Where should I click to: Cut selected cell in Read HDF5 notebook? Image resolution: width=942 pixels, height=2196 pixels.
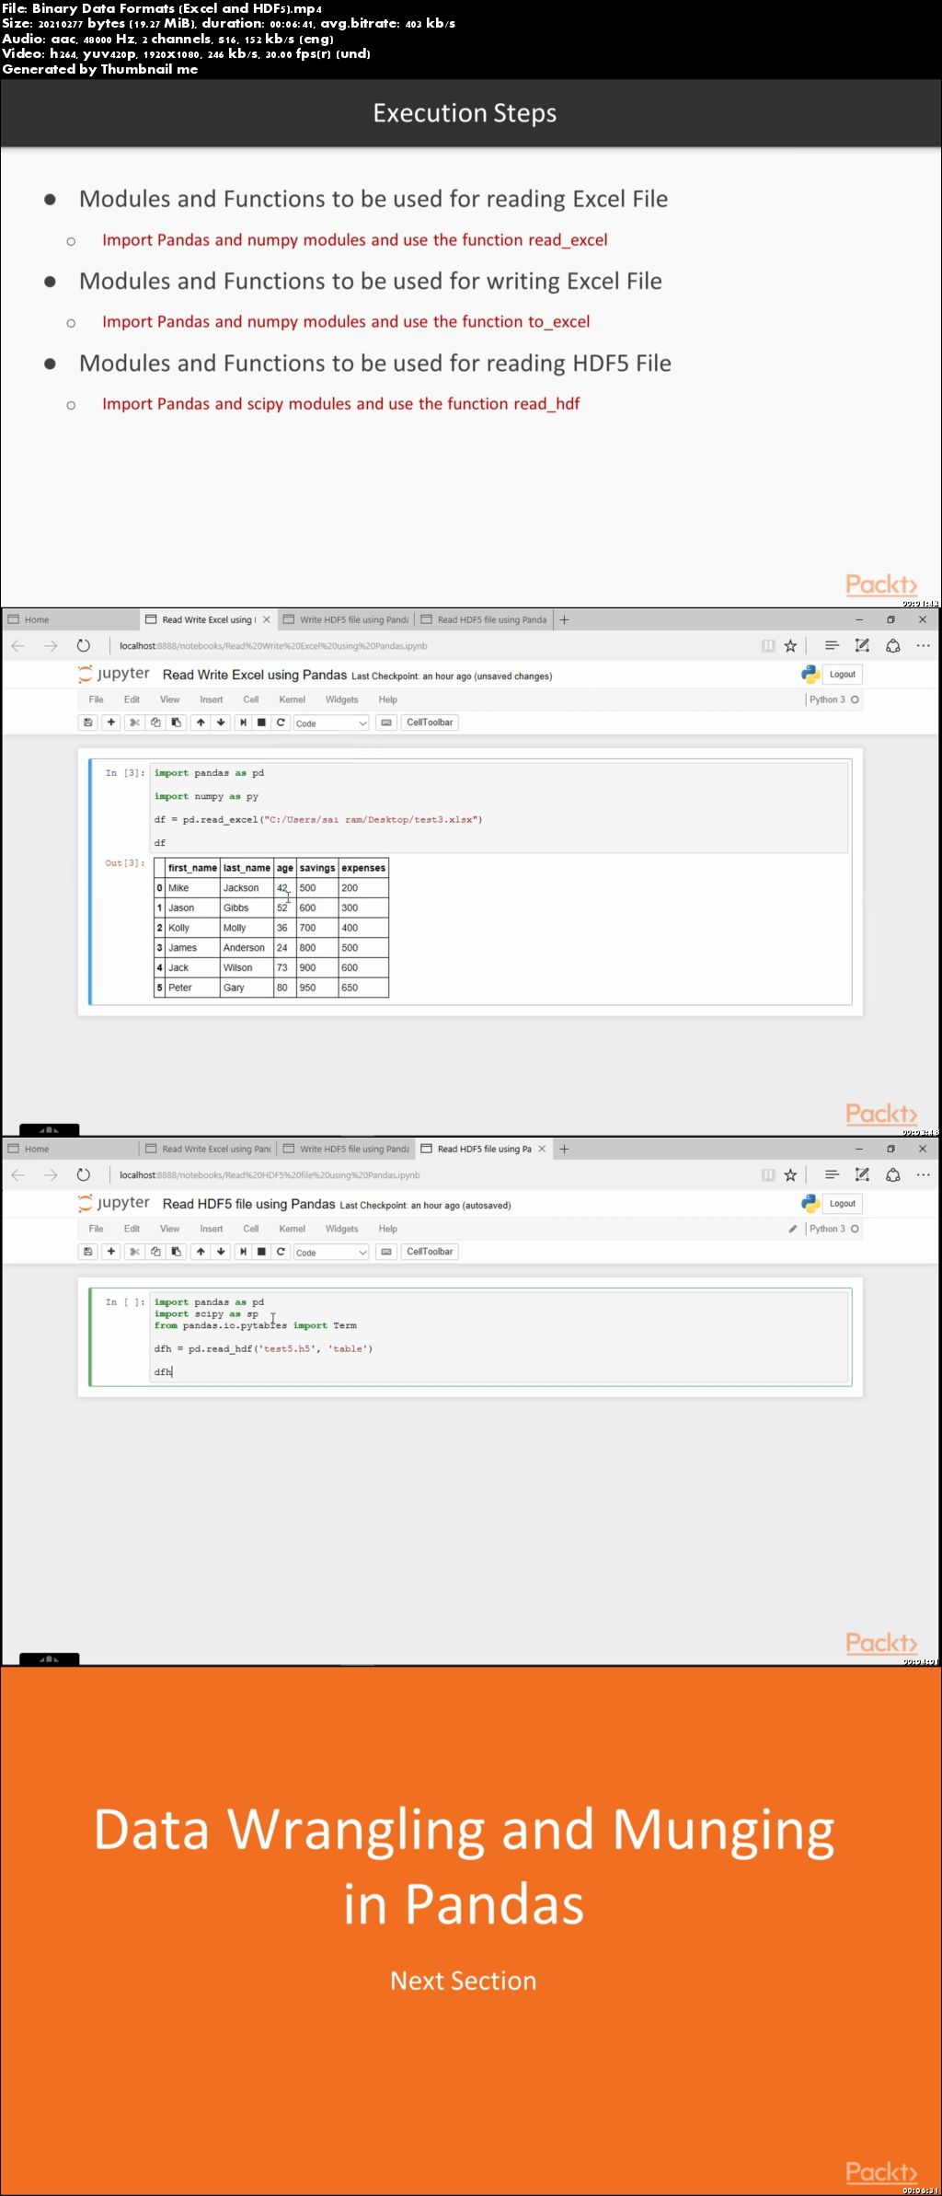(x=134, y=1252)
